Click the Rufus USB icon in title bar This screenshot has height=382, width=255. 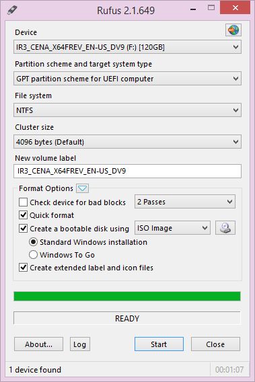pyautogui.click(x=12, y=10)
